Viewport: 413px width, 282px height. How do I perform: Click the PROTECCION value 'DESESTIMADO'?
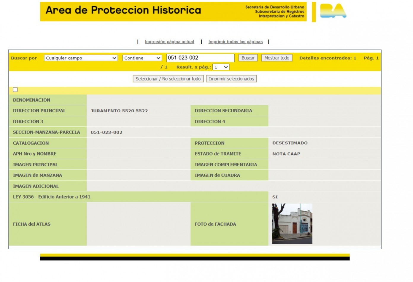(x=290, y=143)
